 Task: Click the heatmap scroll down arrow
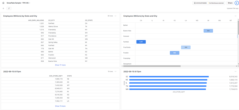tap(238, 64)
